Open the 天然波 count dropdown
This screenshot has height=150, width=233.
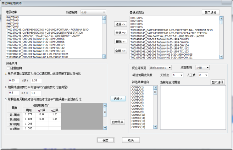[177, 75]
